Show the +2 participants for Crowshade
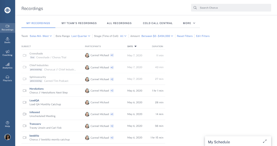The width and height of the screenshot is (277, 146). 112,55
